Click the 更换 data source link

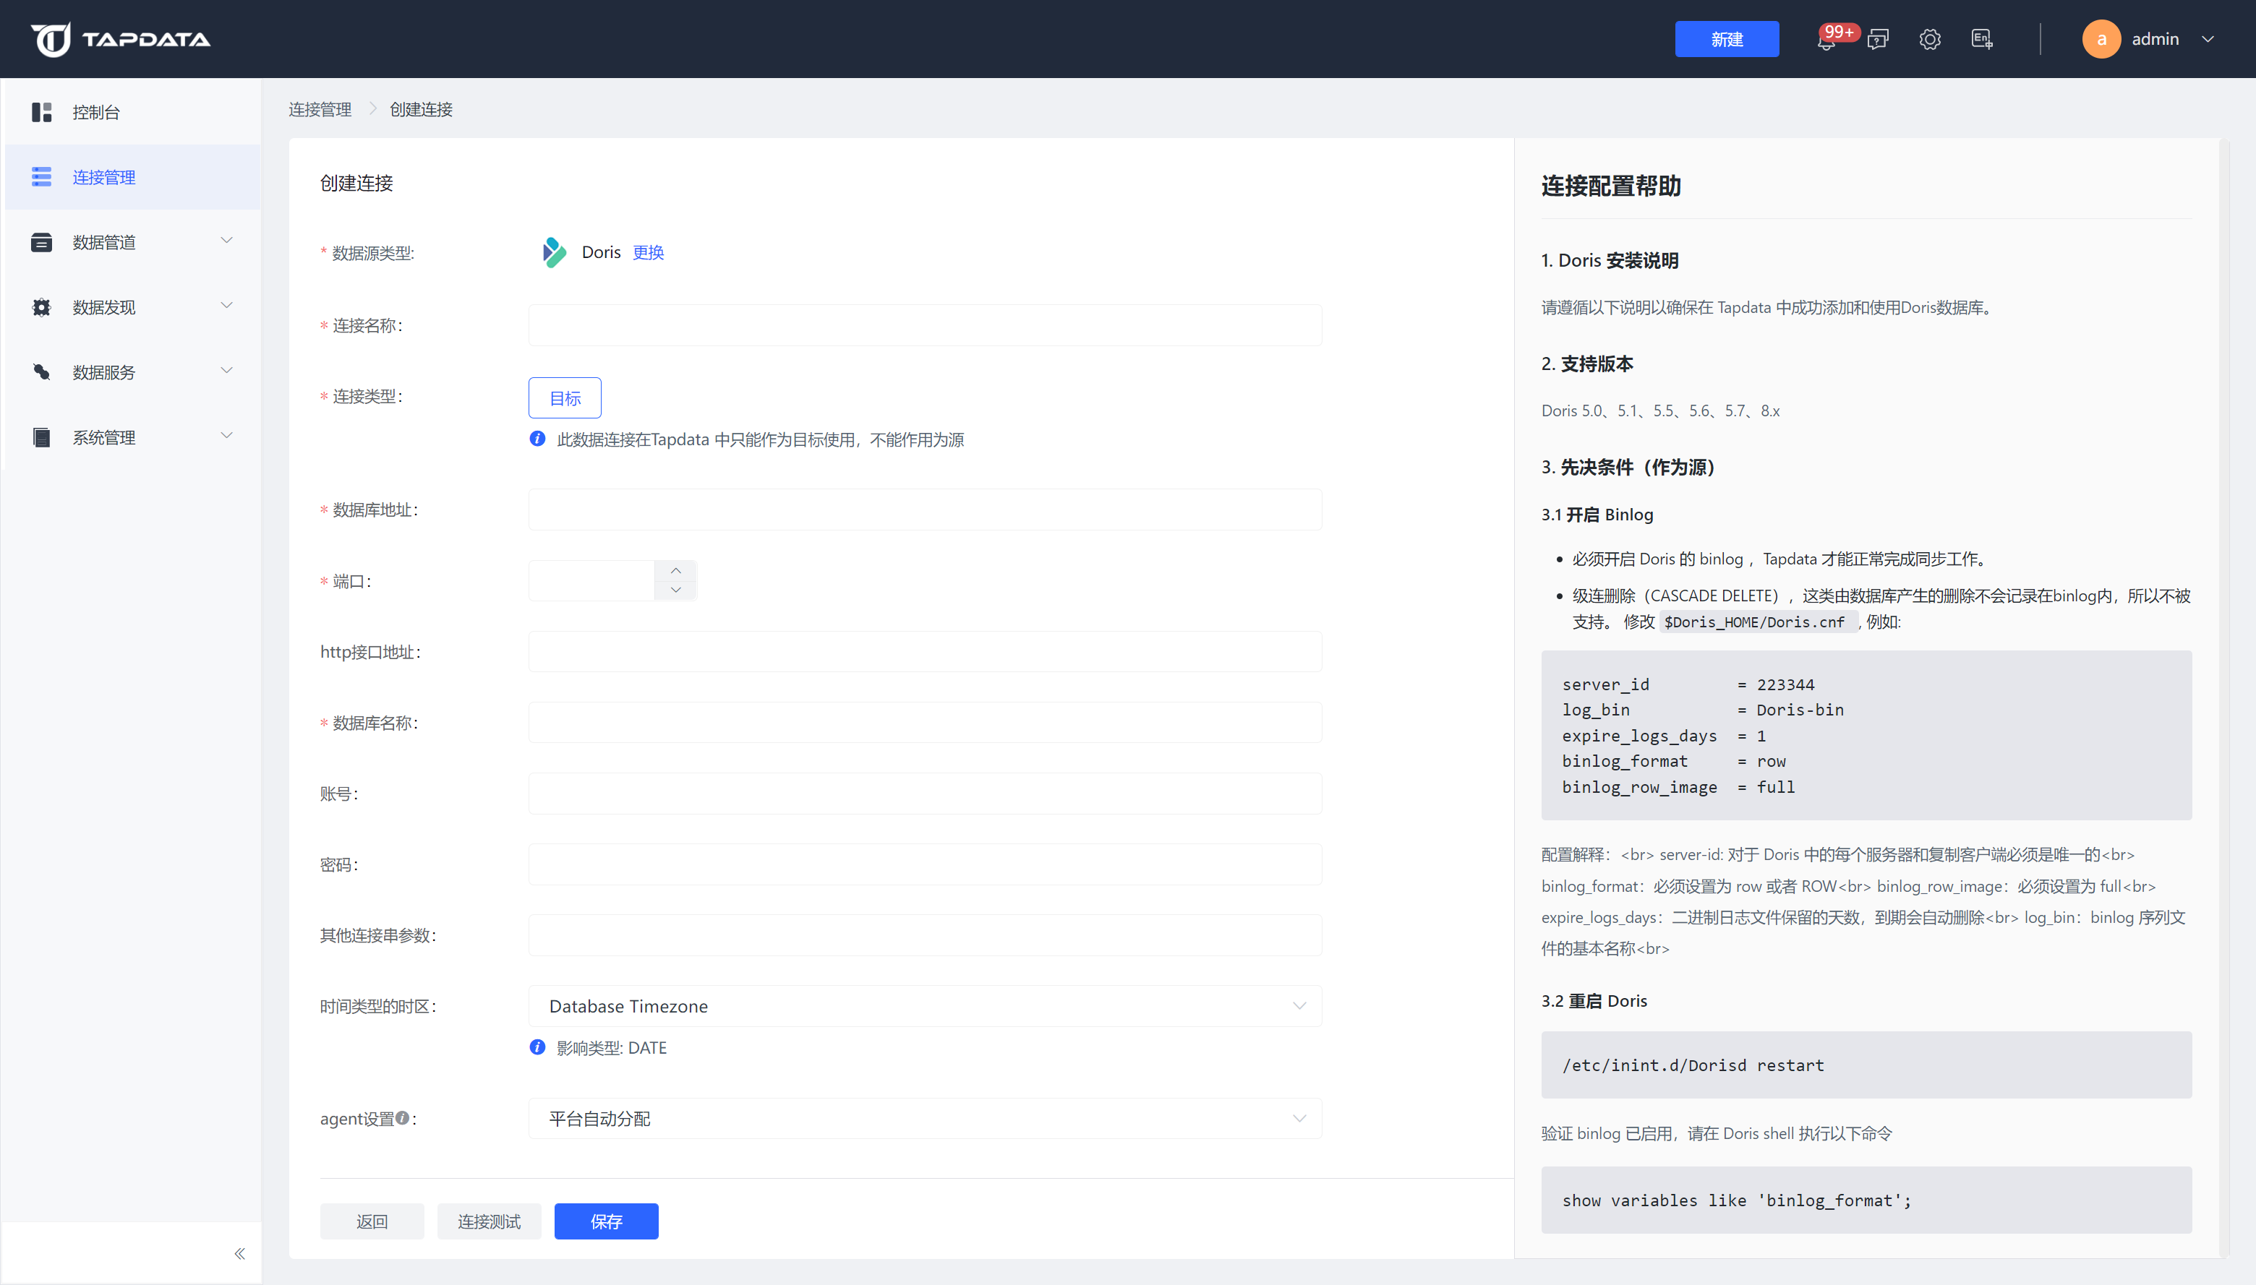tap(648, 252)
